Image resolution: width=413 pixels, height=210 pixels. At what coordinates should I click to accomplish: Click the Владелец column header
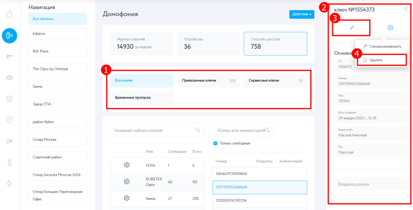click(264, 161)
